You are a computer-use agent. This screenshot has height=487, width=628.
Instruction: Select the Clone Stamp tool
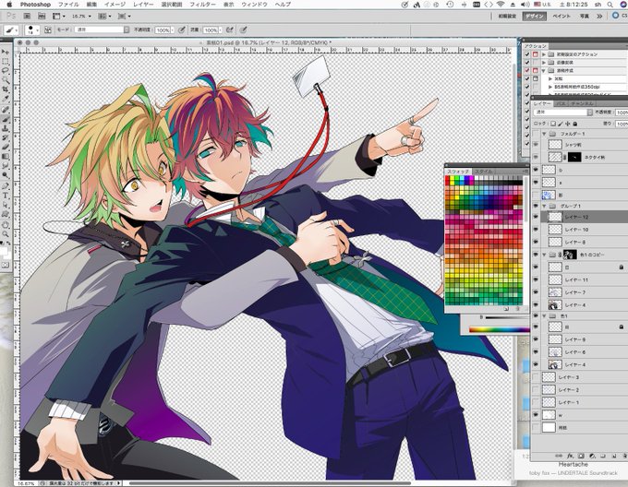click(x=6, y=128)
